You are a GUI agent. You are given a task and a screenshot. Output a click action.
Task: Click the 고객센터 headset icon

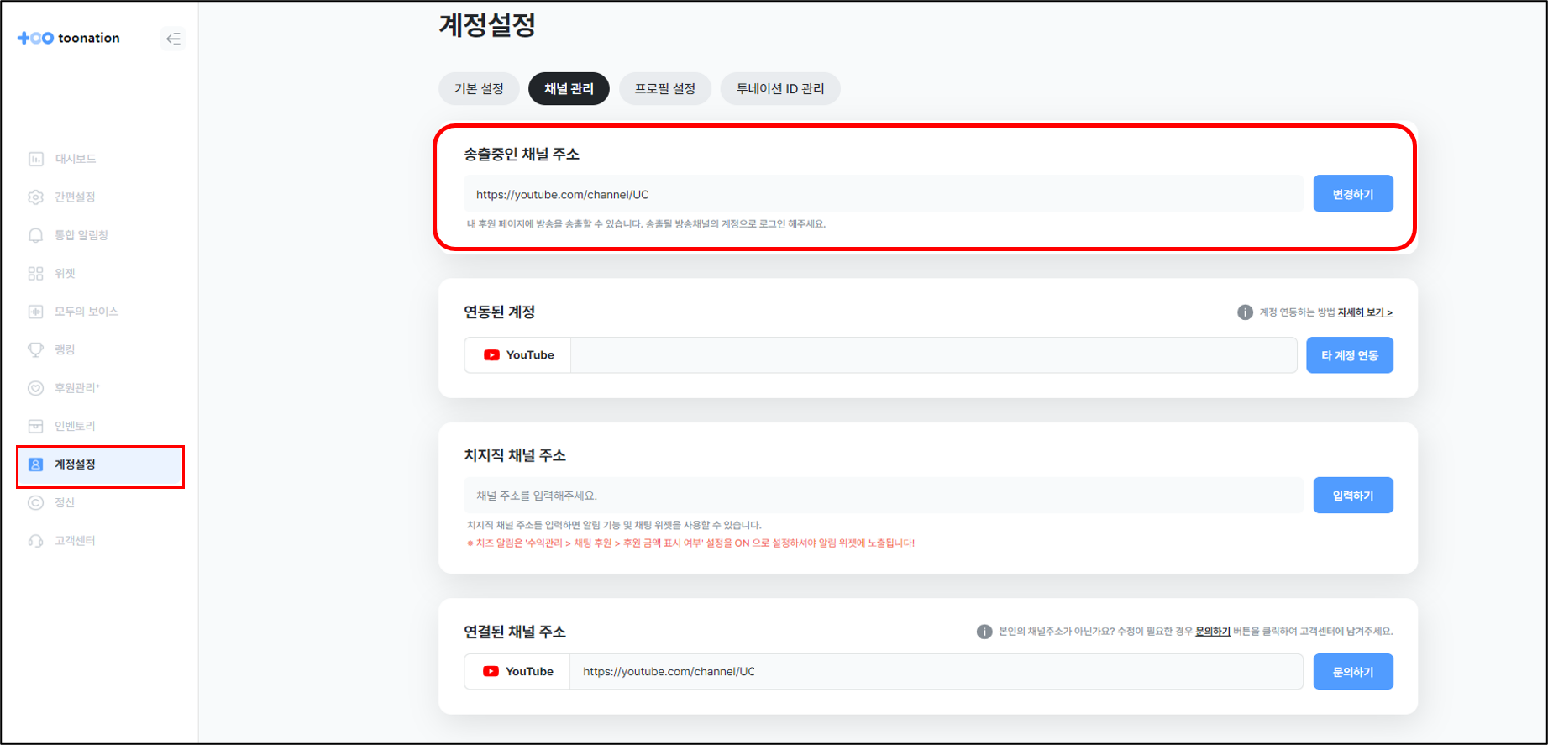coord(35,541)
